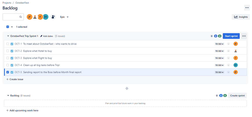Click the empty backlog drop area
This screenshot has width=252, height=117.
click(x=125, y=103)
